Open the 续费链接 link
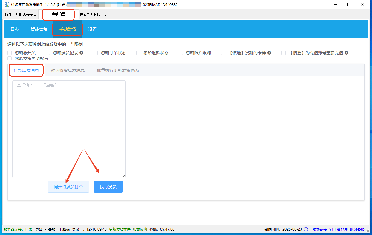The width and height of the screenshot is (372, 235). pyautogui.click(x=320, y=229)
